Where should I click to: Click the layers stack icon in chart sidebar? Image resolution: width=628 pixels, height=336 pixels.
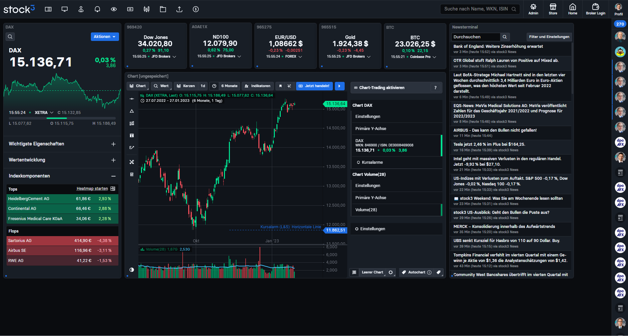pyautogui.click(x=132, y=174)
